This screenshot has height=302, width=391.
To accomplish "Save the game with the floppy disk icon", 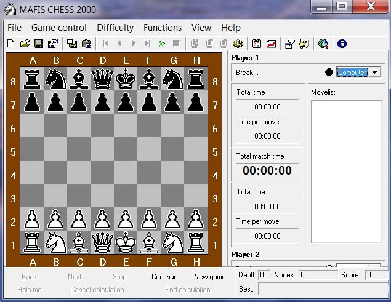I will (x=39, y=44).
